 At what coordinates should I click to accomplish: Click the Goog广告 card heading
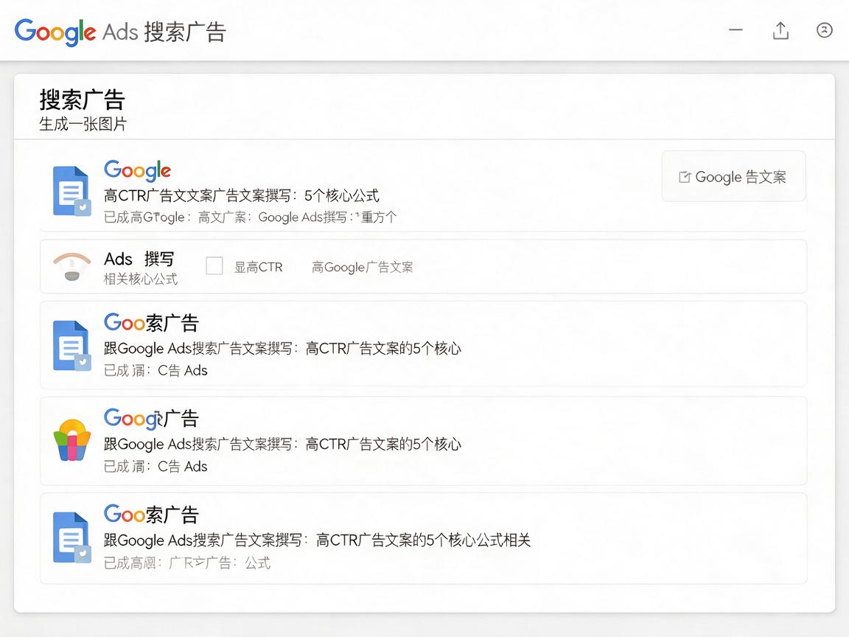tap(151, 419)
